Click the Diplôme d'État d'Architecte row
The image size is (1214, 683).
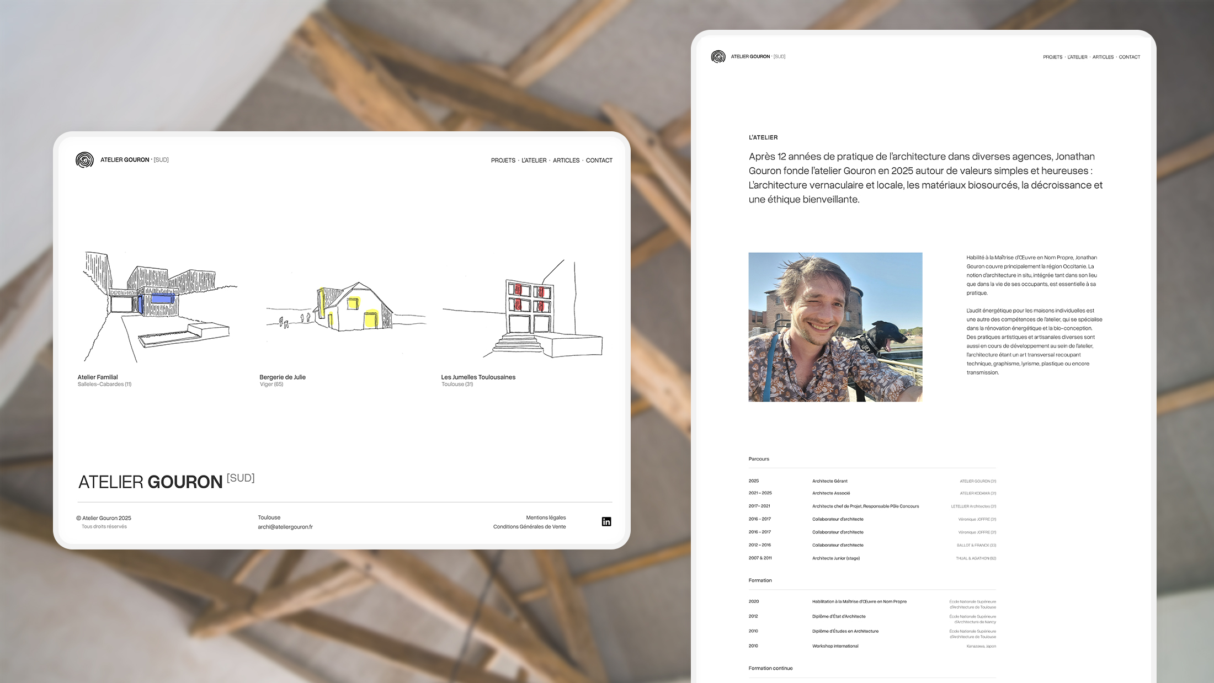[839, 617]
